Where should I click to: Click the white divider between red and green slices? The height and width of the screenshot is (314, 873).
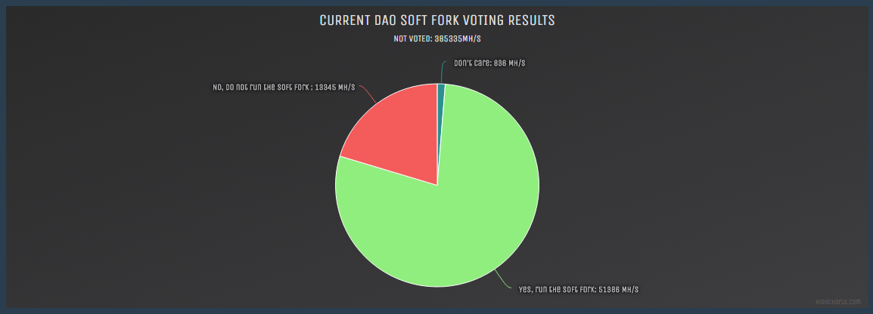pyautogui.click(x=388, y=171)
